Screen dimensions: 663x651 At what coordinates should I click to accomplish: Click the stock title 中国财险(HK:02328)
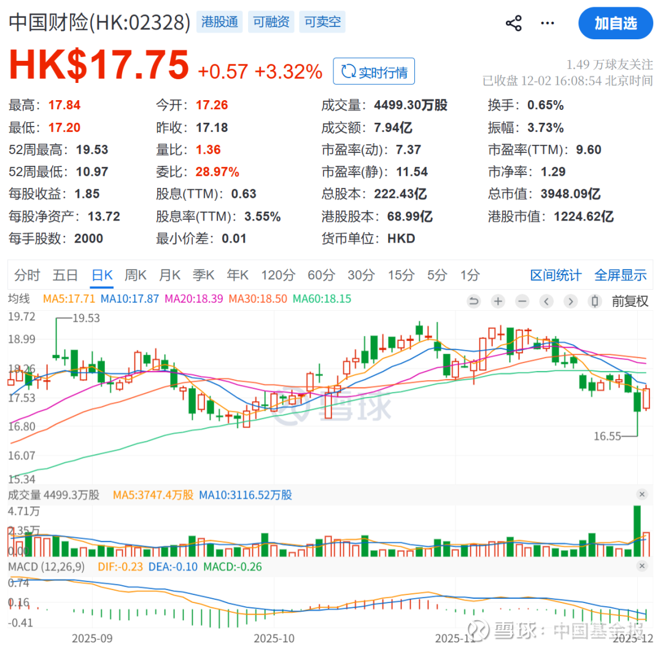(x=100, y=23)
